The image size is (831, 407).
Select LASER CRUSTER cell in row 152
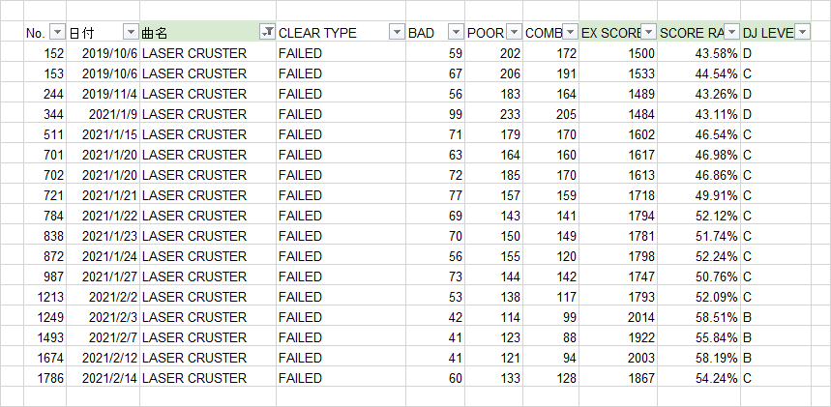tap(208, 53)
